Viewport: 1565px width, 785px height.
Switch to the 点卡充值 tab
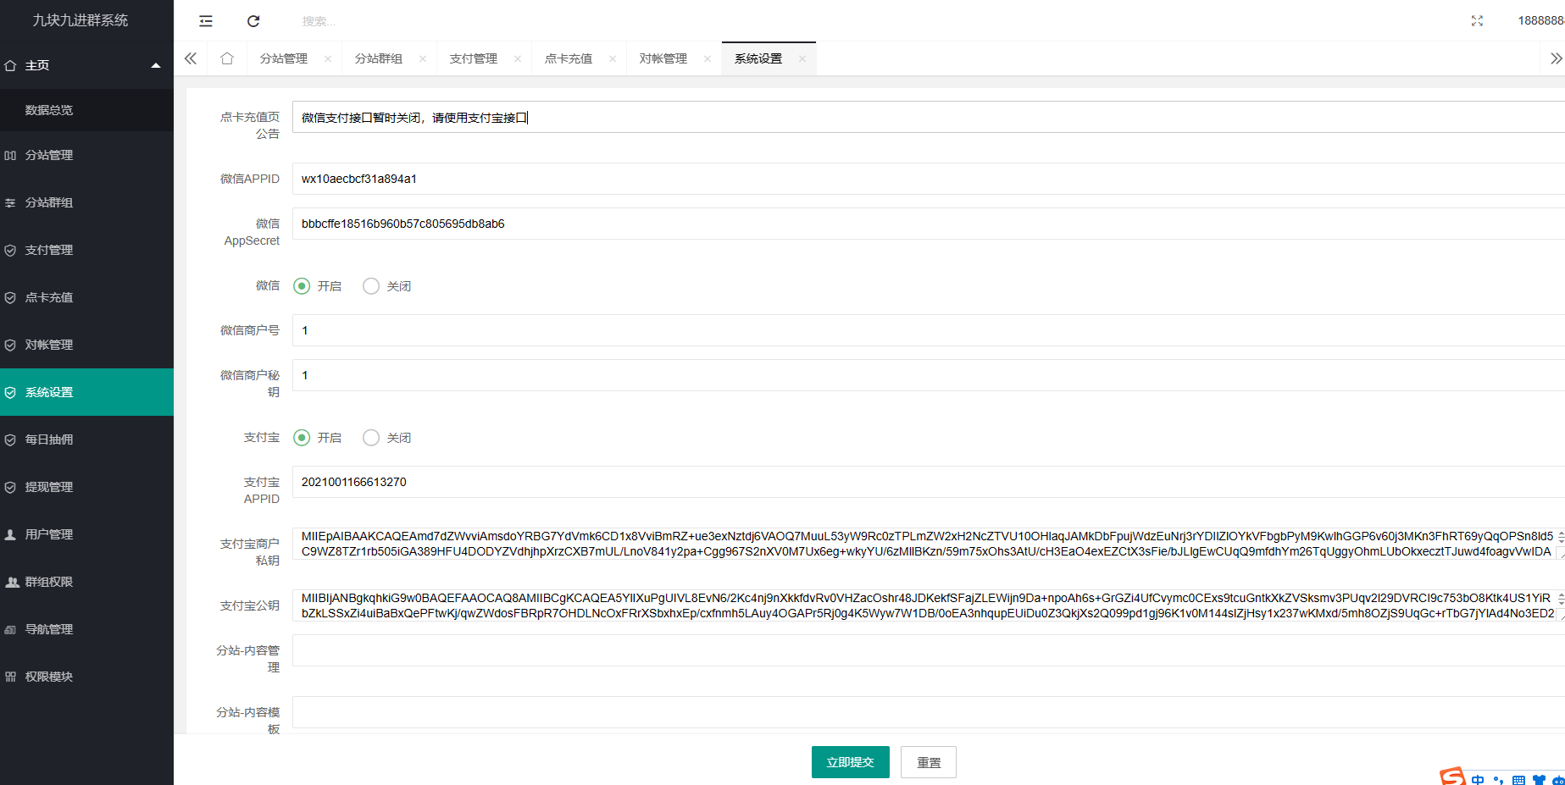tap(569, 59)
